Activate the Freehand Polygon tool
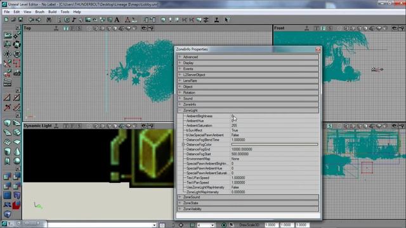 [17, 63]
